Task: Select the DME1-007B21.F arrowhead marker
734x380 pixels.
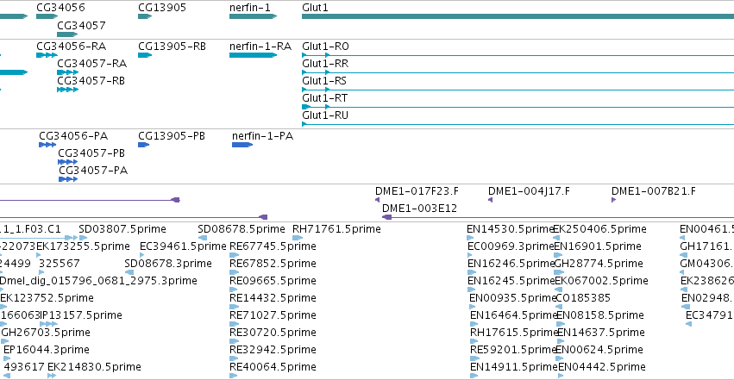Action: 614,200
